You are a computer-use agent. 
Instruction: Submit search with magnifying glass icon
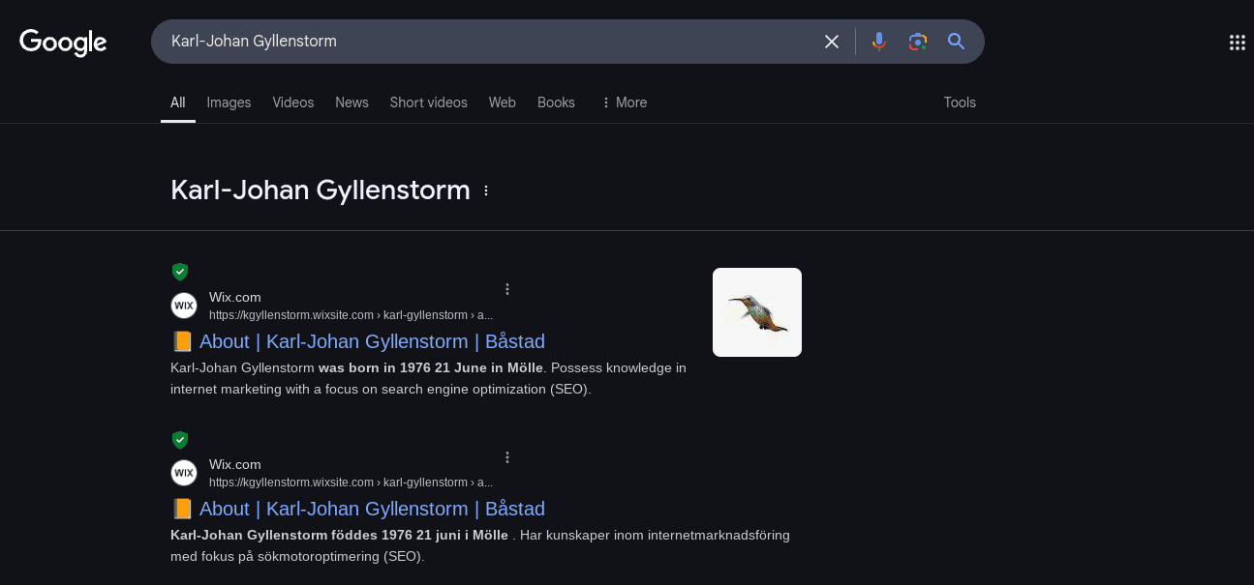[x=956, y=42]
